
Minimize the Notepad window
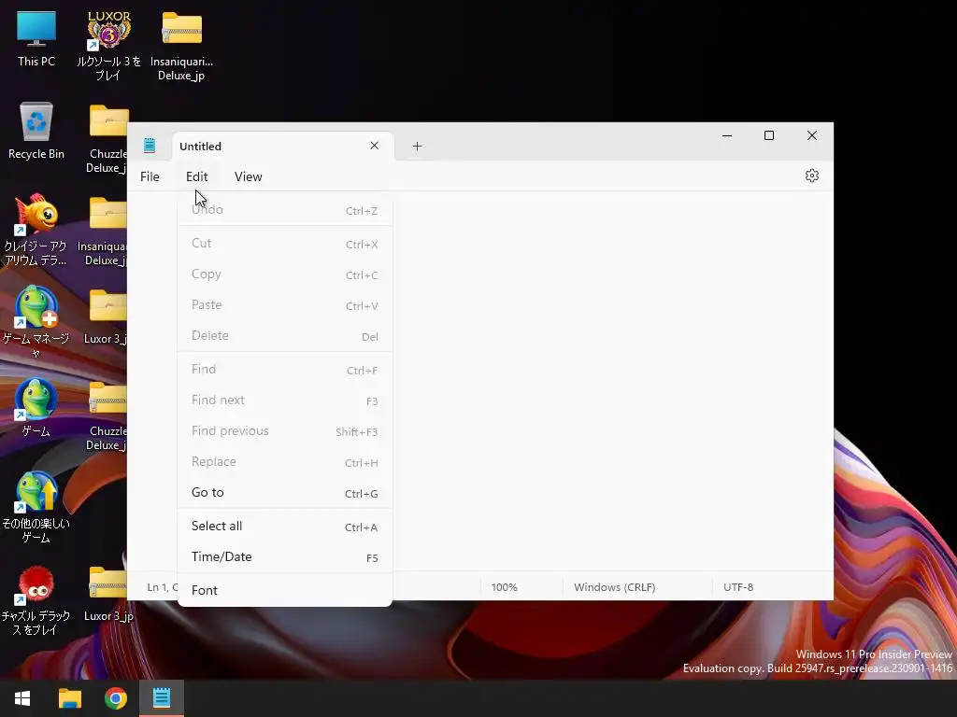(x=727, y=136)
